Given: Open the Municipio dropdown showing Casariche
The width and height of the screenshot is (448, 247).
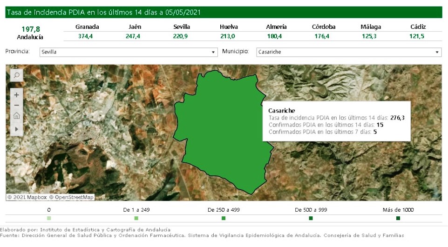Looking at the screenshot, I should click(x=348, y=52).
